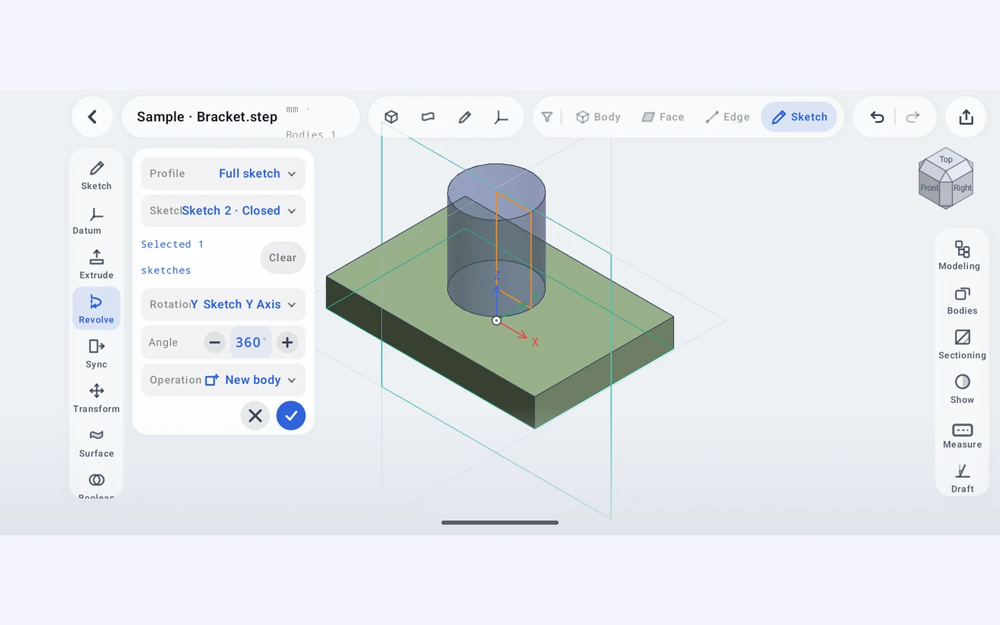
Task: Toggle the Body selection filter
Action: coord(598,117)
